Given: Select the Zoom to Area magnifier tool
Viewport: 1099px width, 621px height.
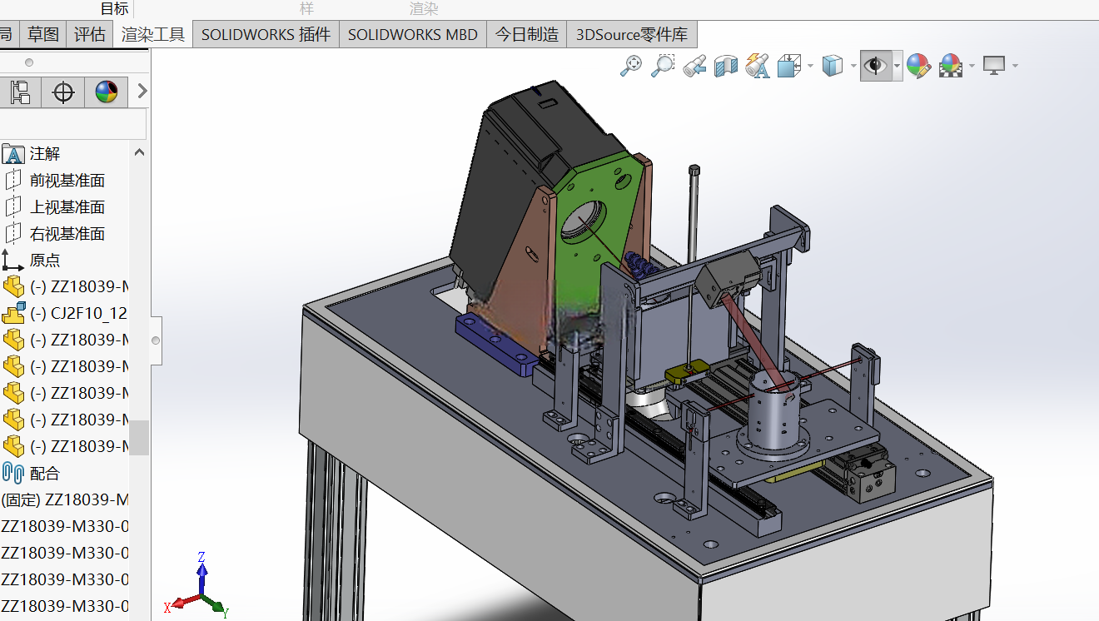Looking at the screenshot, I should click(x=663, y=65).
